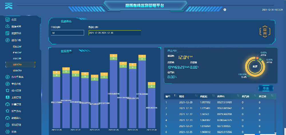Click the 导出 export button
The image size is (286, 135).
tap(266, 88)
